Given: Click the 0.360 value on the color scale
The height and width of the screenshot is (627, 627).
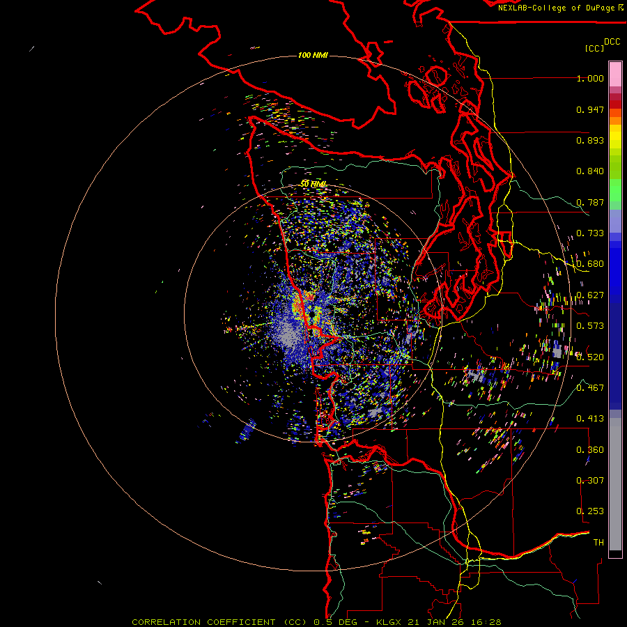Looking at the screenshot, I should coord(590,450).
